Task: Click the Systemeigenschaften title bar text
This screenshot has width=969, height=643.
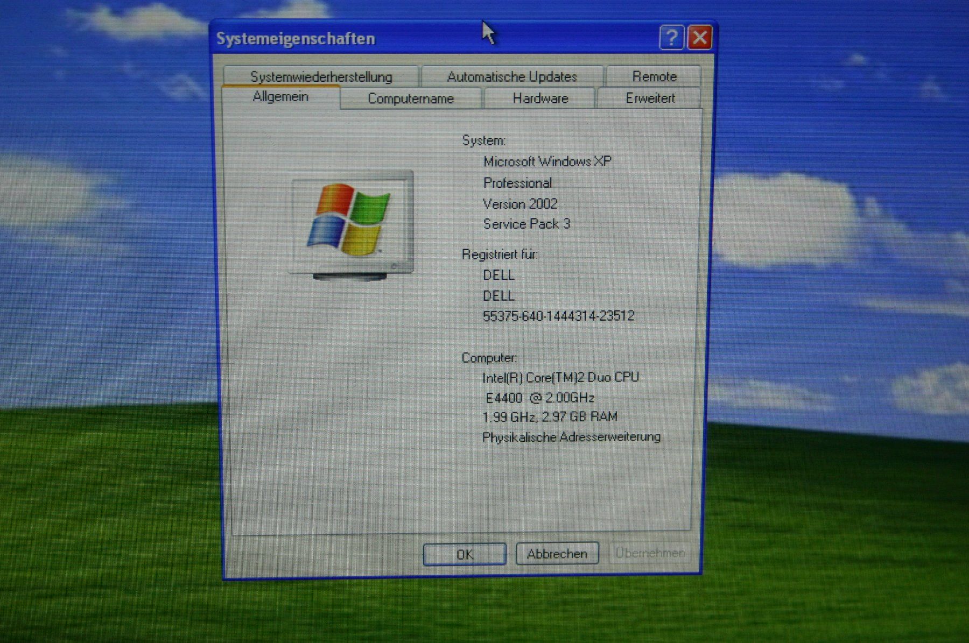Action: [x=296, y=39]
